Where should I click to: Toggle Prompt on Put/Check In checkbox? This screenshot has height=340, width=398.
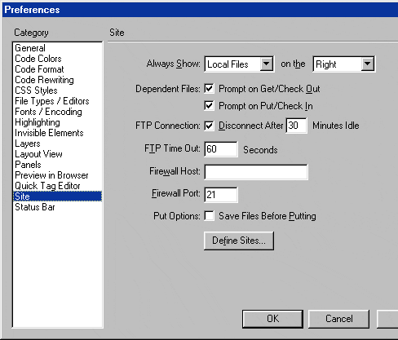tap(209, 105)
